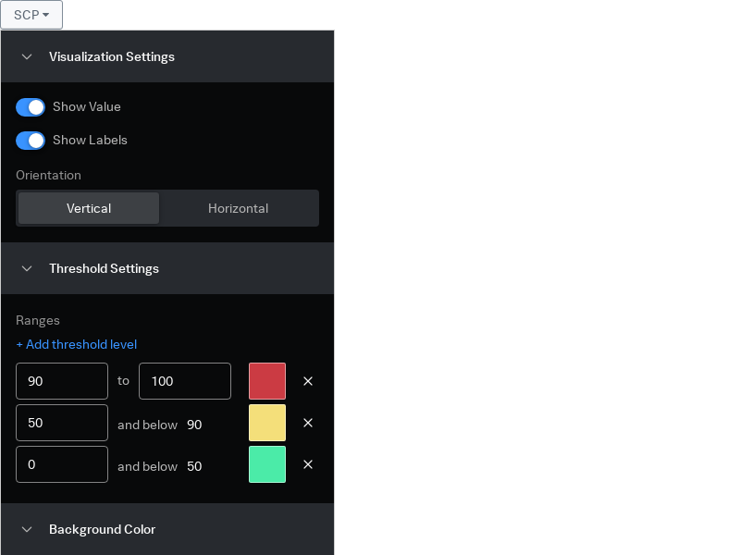Open the green threshold color swatch
This screenshot has height=555, width=740.
267,464
